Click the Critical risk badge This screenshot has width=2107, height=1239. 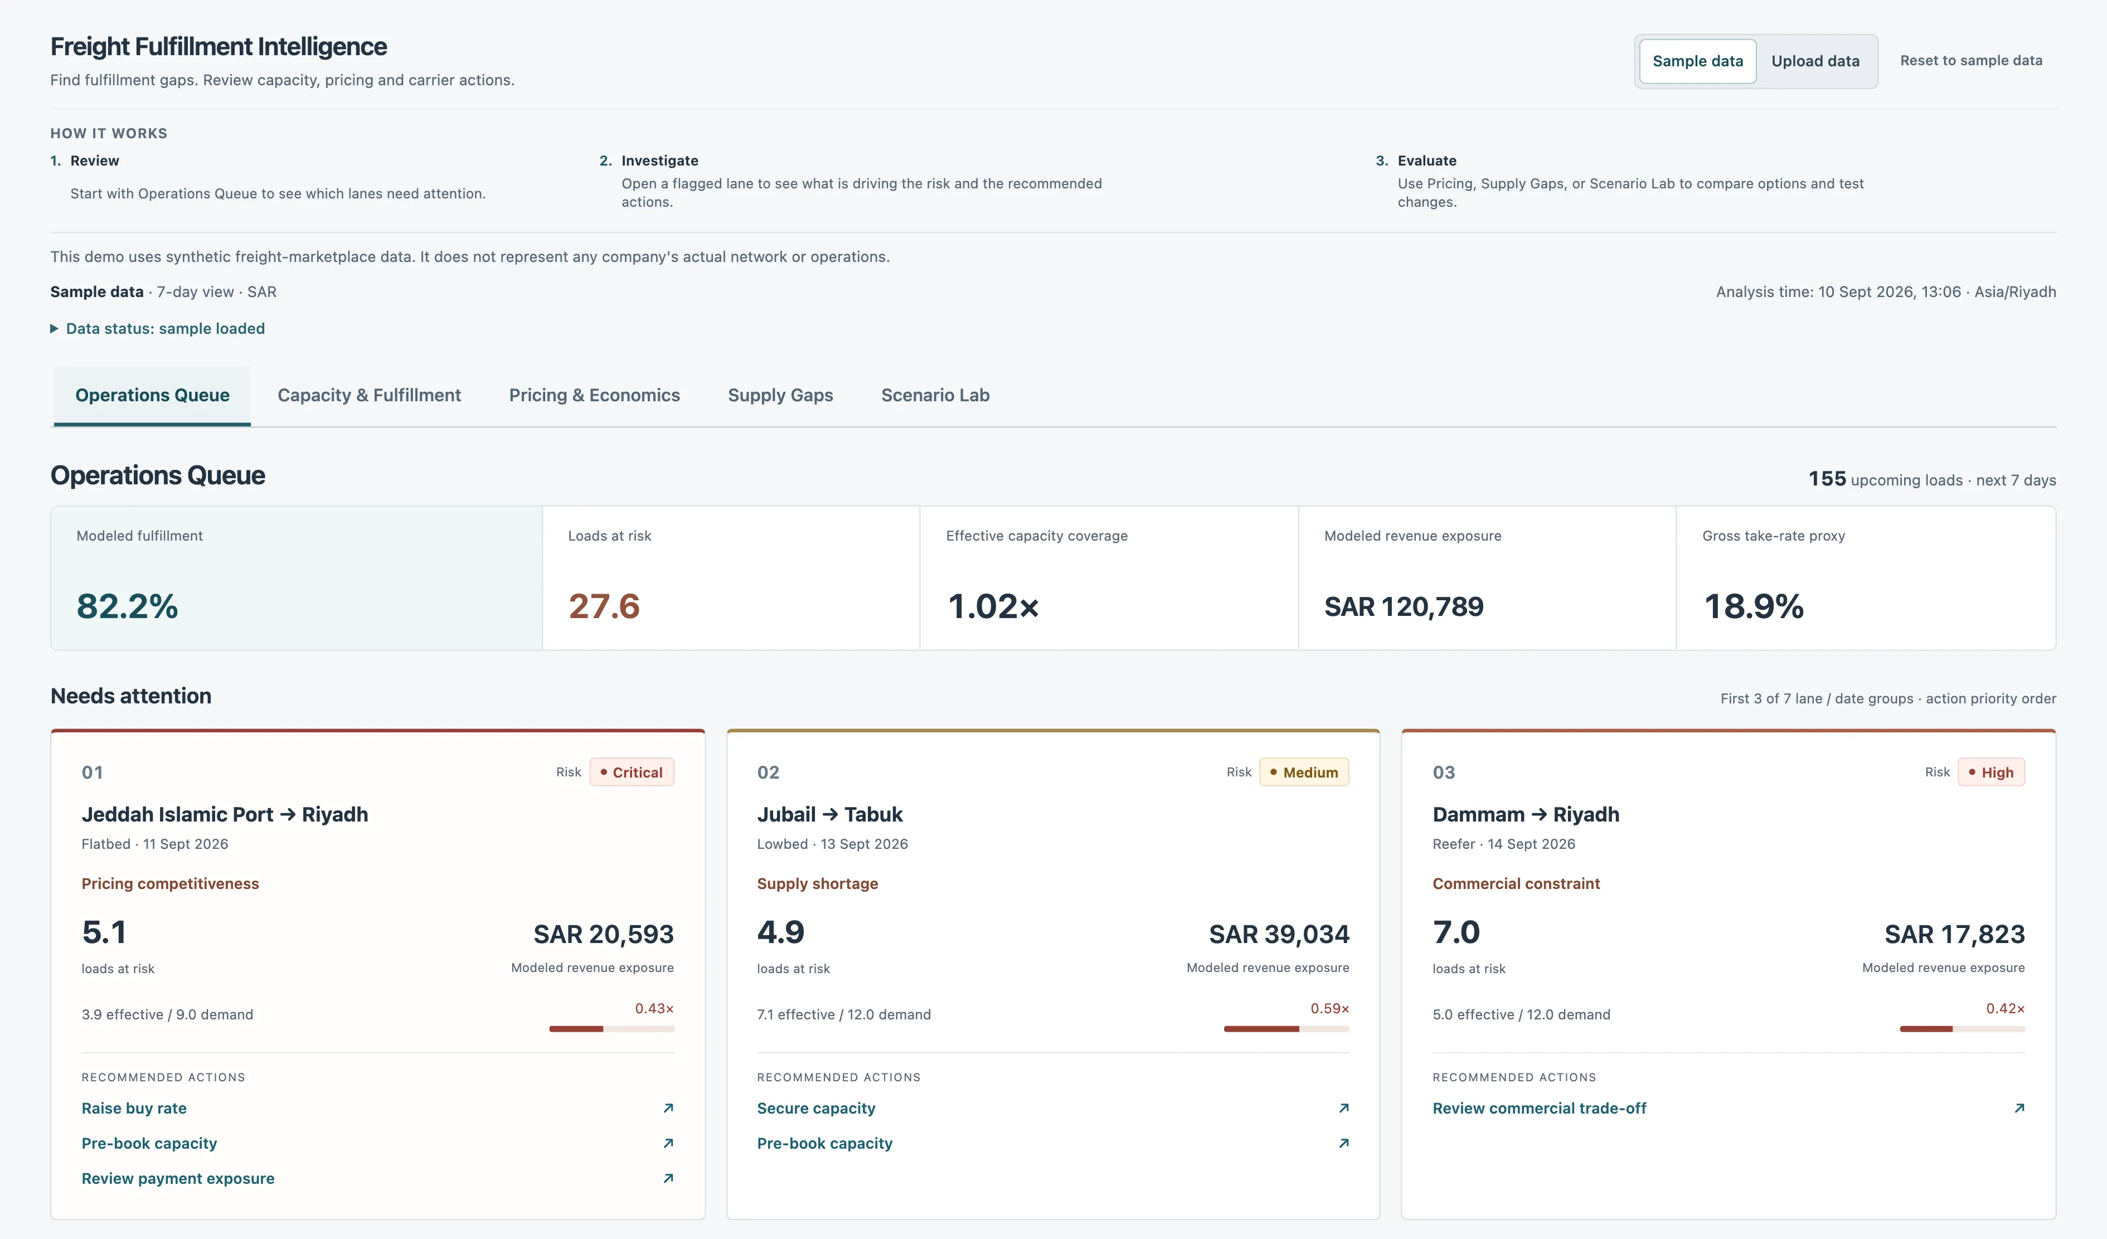tap(631, 771)
